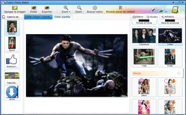Choose the Crepúsculo face template

[144, 36]
